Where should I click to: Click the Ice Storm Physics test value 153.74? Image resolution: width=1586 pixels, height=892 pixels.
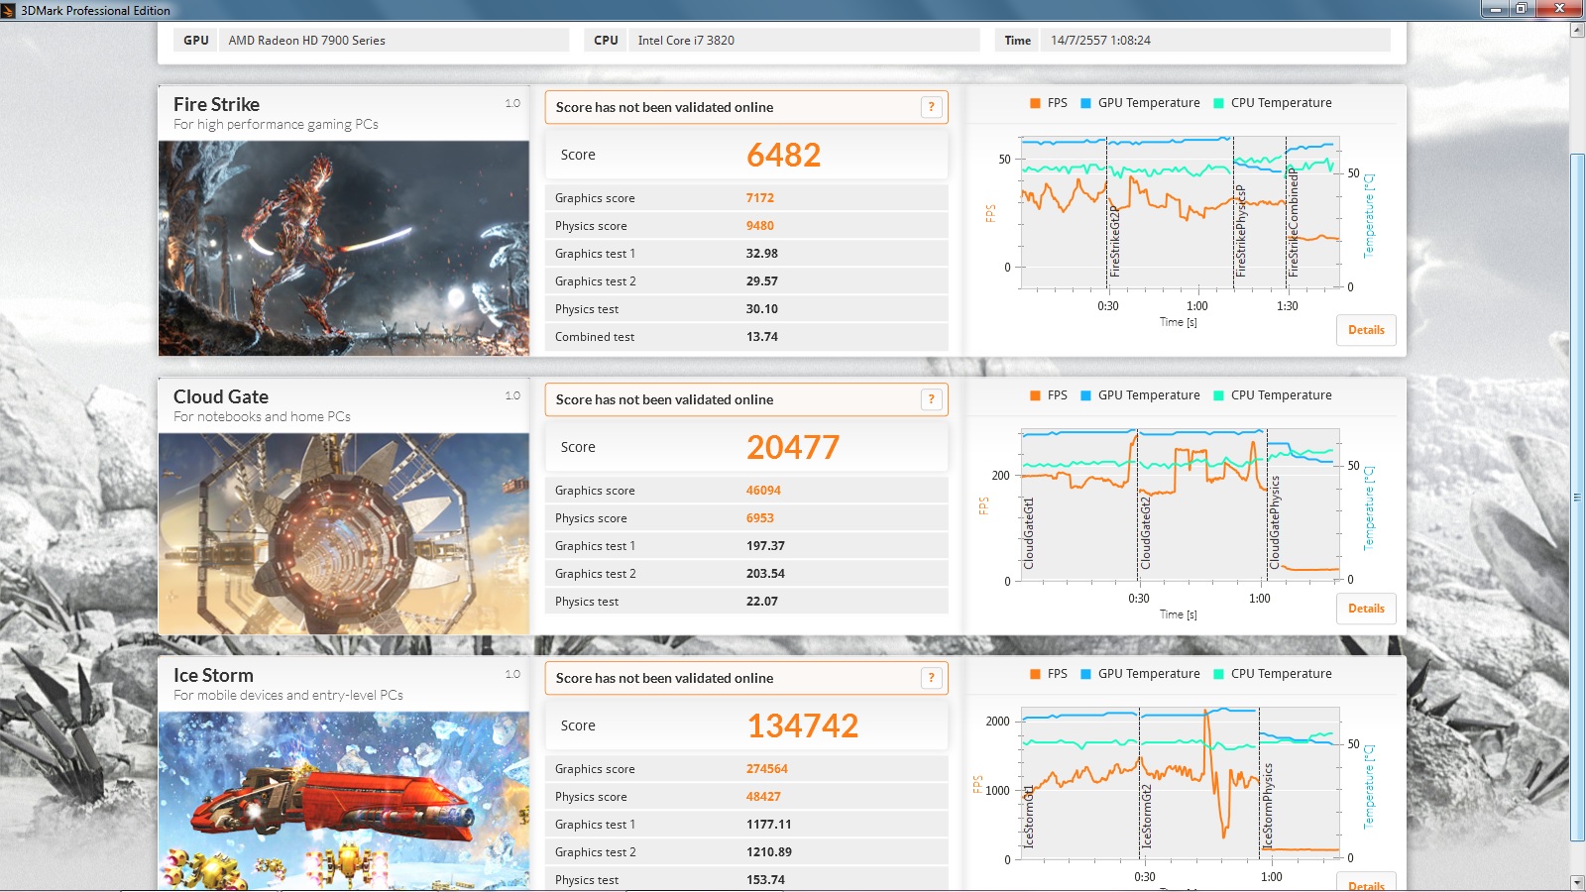765,880
